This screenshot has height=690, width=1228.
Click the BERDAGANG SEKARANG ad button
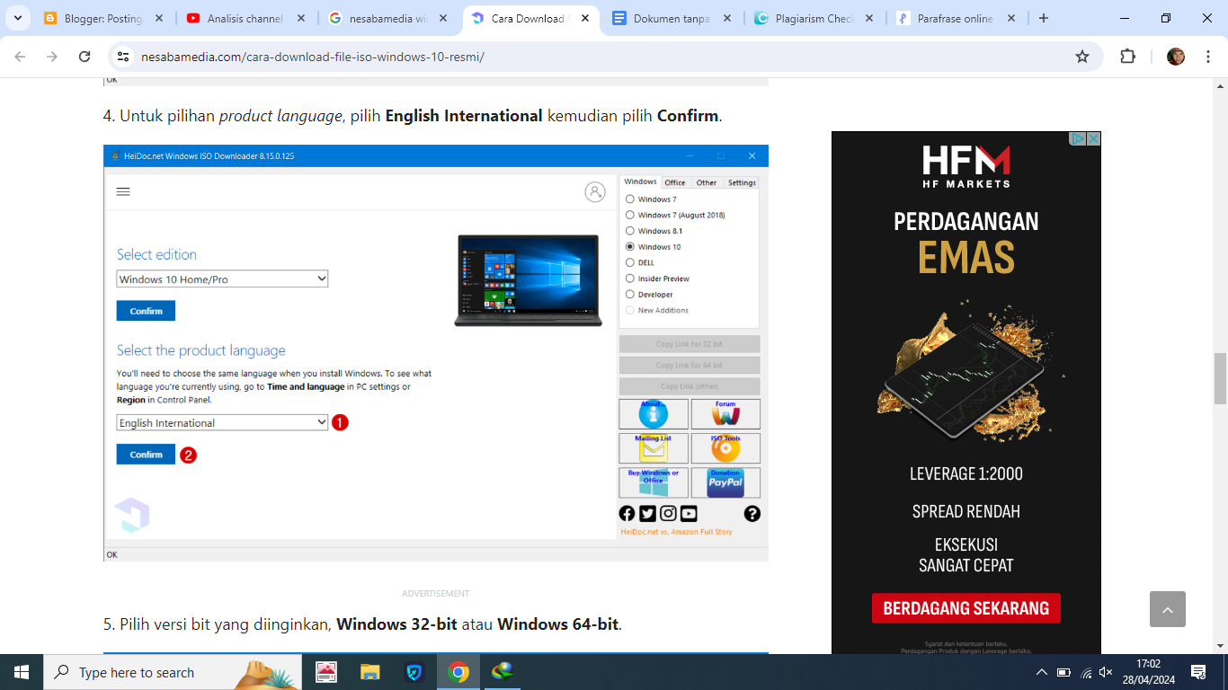point(966,608)
